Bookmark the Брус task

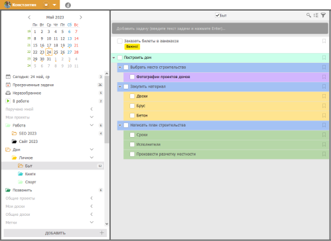tap(324, 106)
